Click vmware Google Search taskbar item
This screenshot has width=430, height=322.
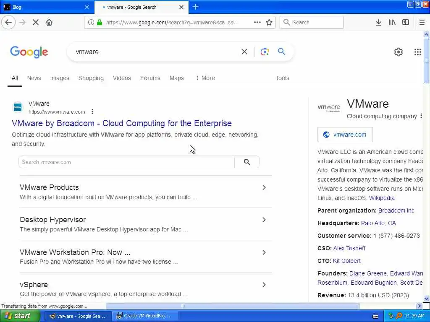click(78, 316)
